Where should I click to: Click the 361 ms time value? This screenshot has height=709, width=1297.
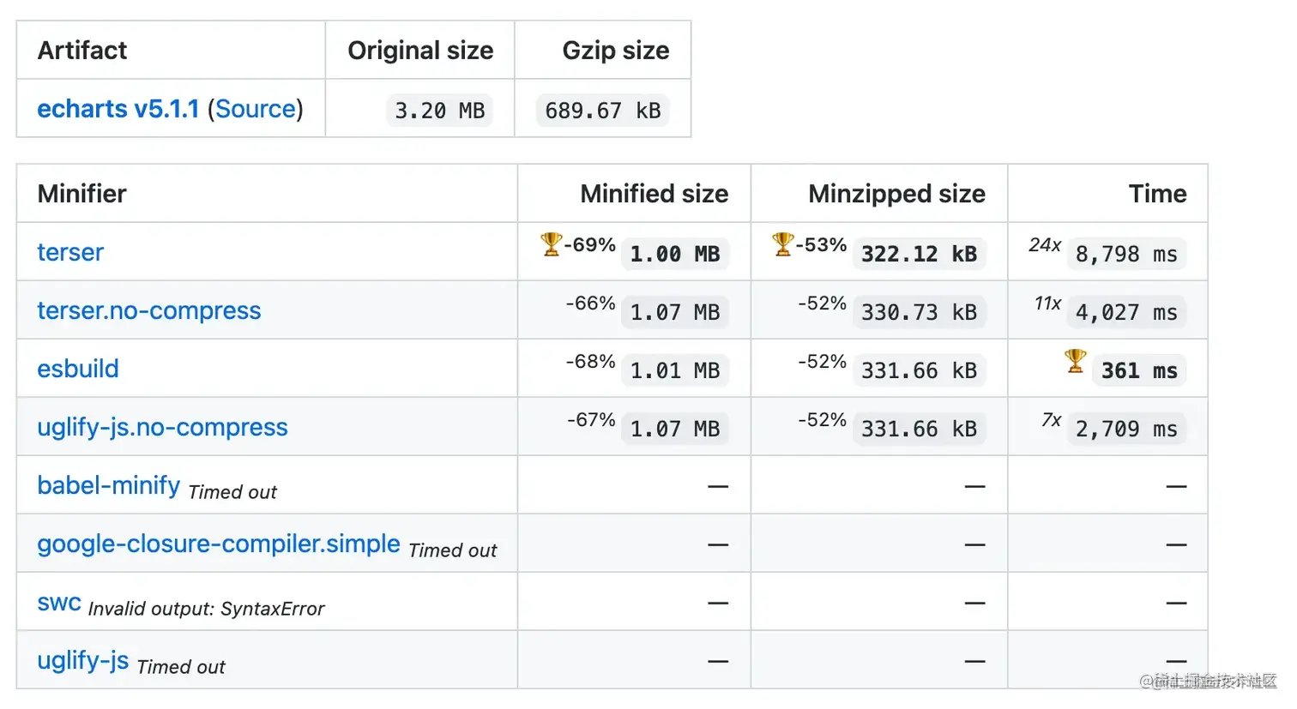pos(1138,370)
